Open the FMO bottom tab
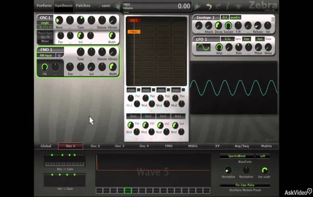 pos(169,146)
